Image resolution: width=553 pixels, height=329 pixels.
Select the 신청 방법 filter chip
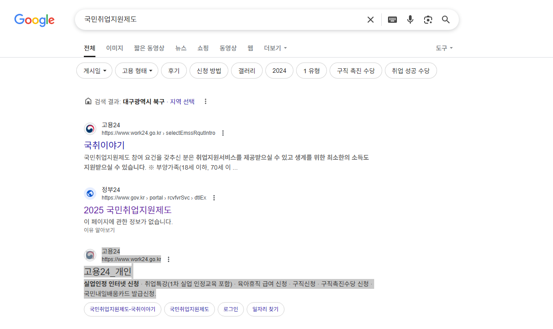[x=209, y=71]
